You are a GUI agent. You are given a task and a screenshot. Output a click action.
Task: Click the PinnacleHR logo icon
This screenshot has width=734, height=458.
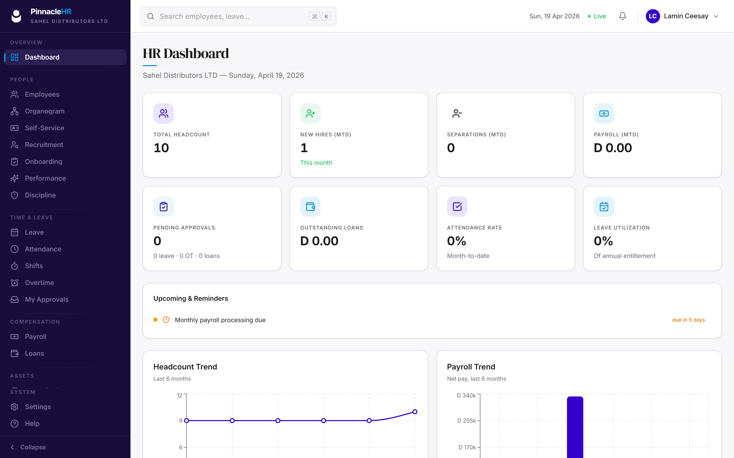(x=16, y=16)
